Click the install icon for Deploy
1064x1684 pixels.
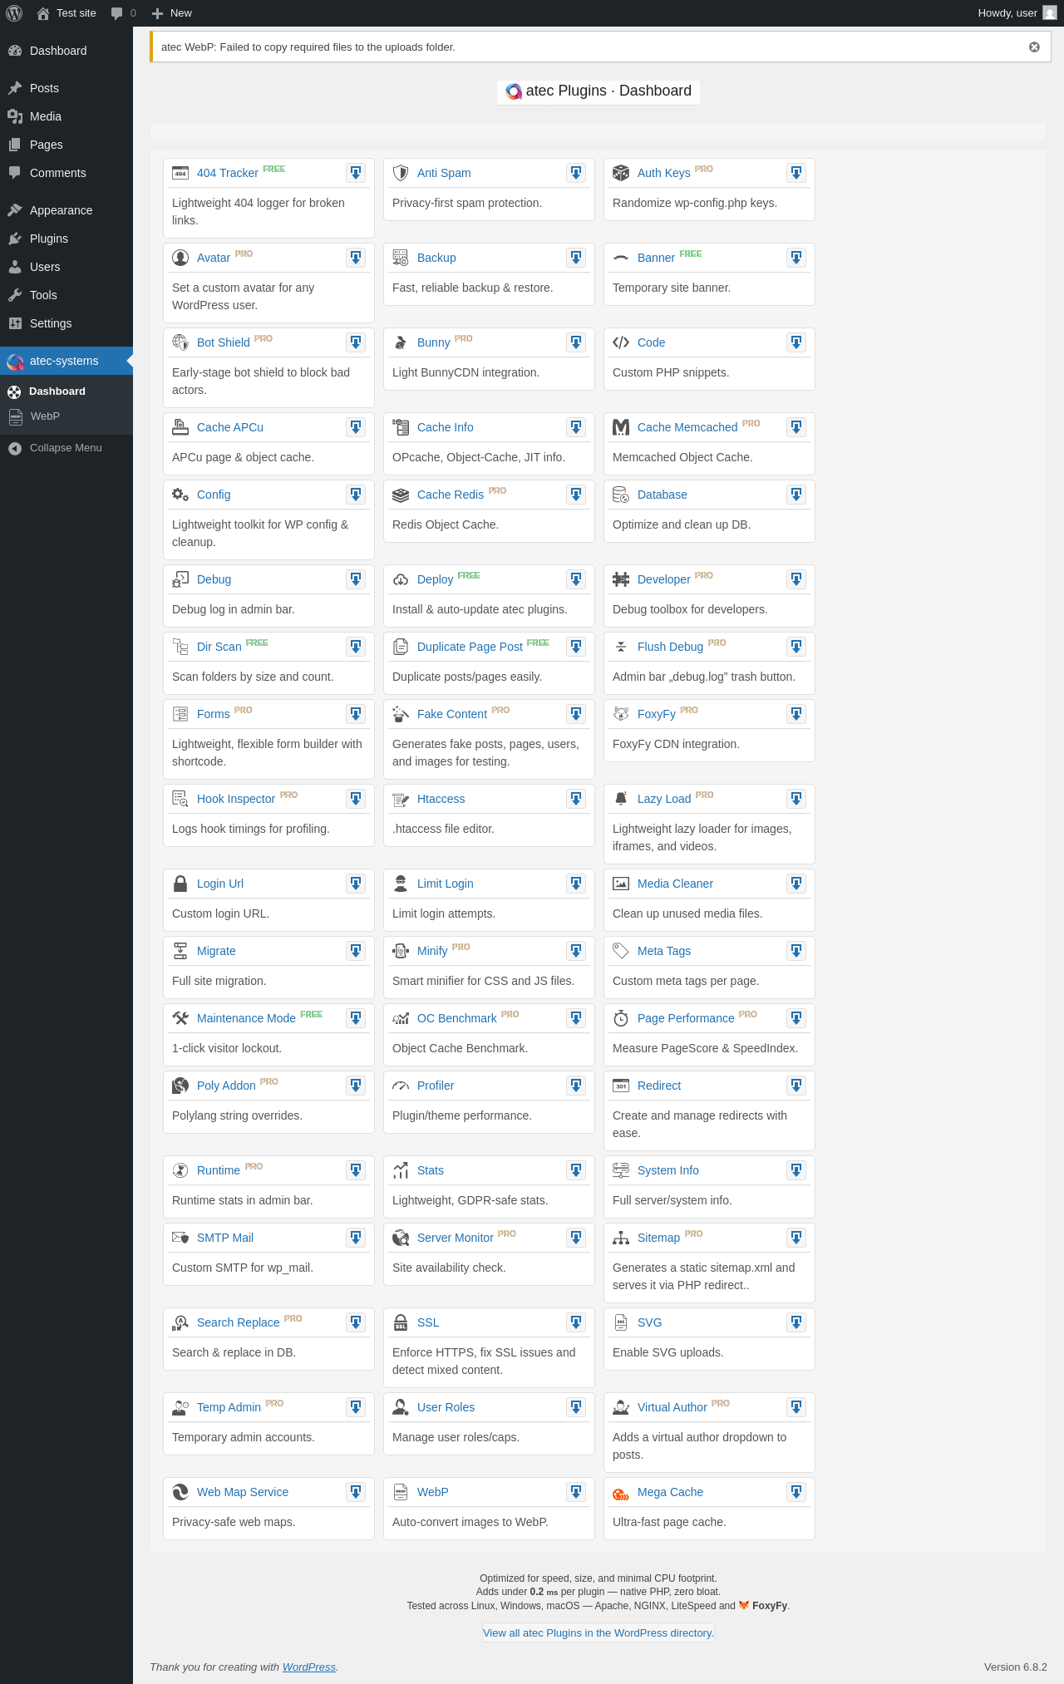pyautogui.click(x=576, y=579)
